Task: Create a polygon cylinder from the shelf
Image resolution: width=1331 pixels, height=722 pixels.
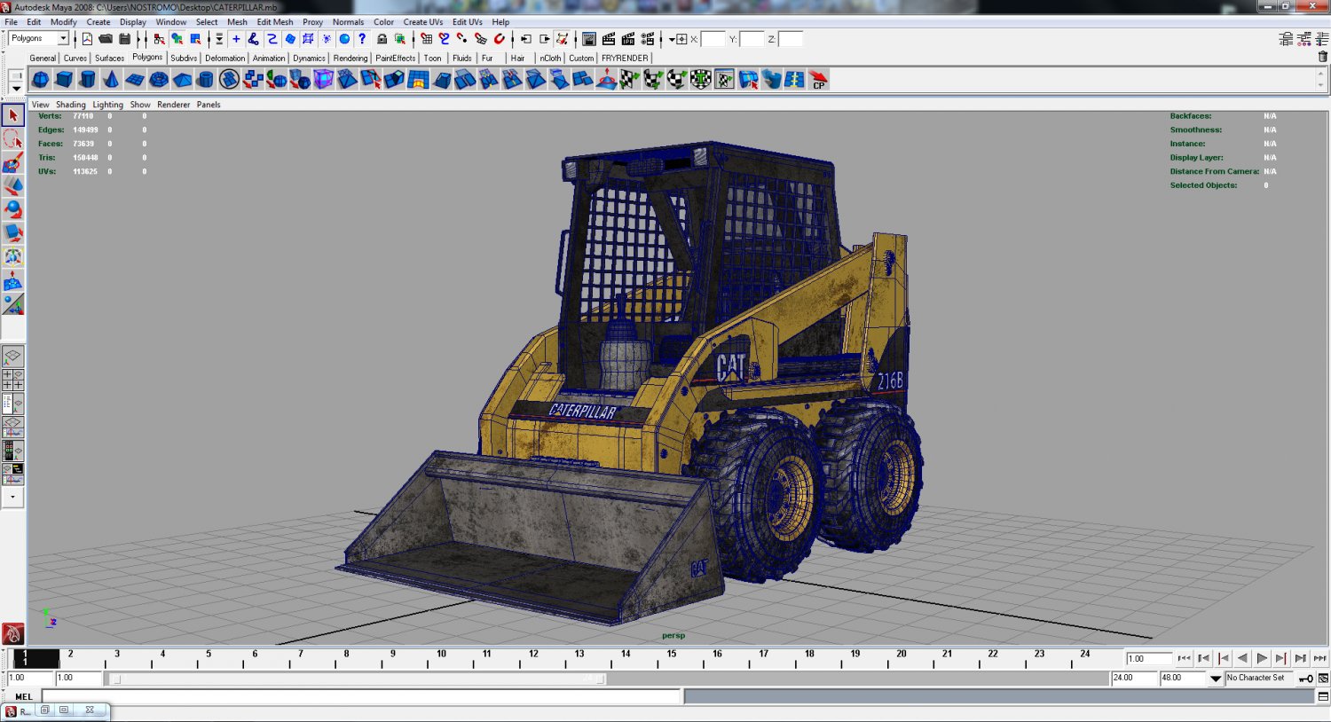Action: point(87,80)
